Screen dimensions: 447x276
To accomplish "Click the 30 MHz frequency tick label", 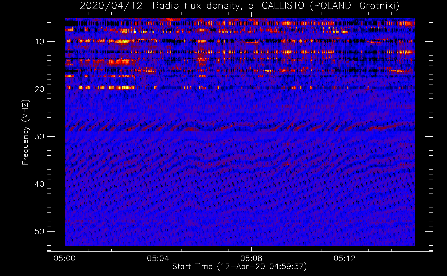I will 40,137.
